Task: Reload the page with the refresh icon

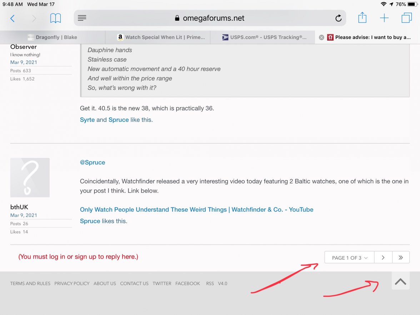Action: pyautogui.click(x=338, y=19)
